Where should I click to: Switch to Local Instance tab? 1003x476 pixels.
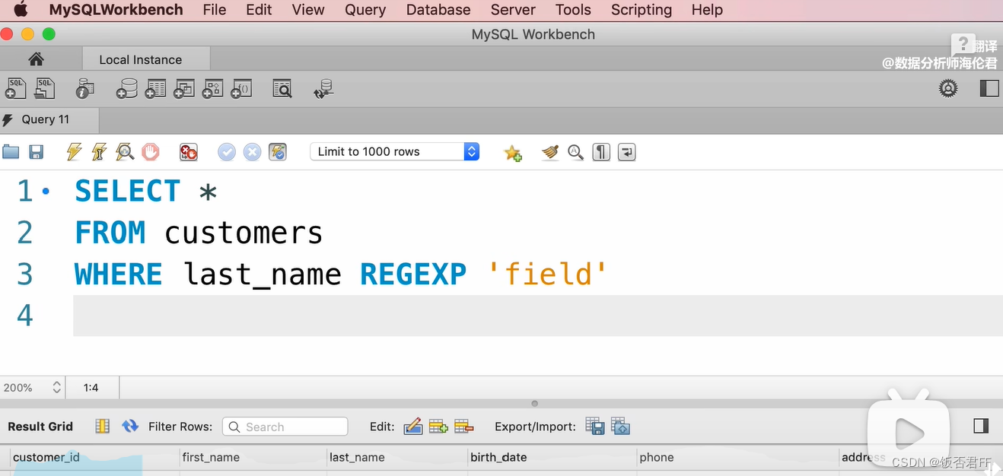click(x=145, y=59)
